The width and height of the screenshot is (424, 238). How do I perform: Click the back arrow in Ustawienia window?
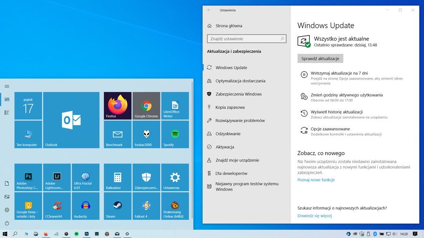tap(209, 10)
